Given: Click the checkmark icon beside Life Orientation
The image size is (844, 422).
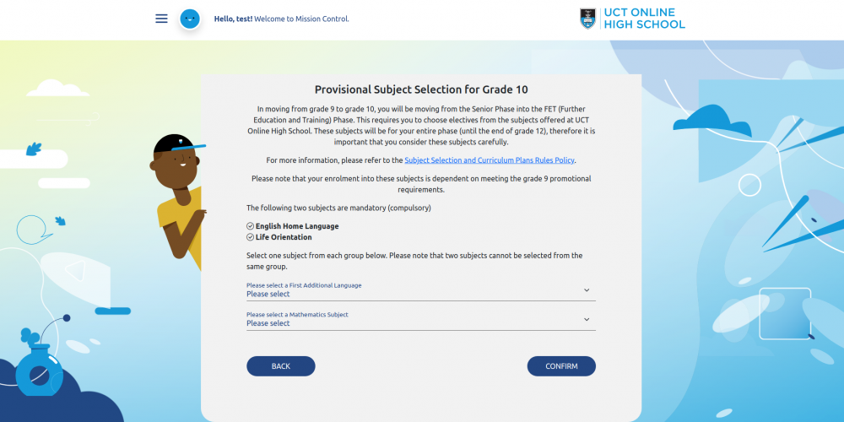Looking at the screenshot, I should (251, 237).
